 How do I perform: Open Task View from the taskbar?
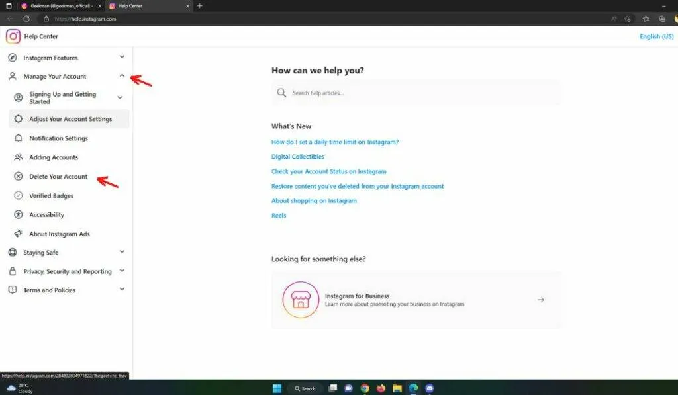pyautogui.click(x=332, y=388)
